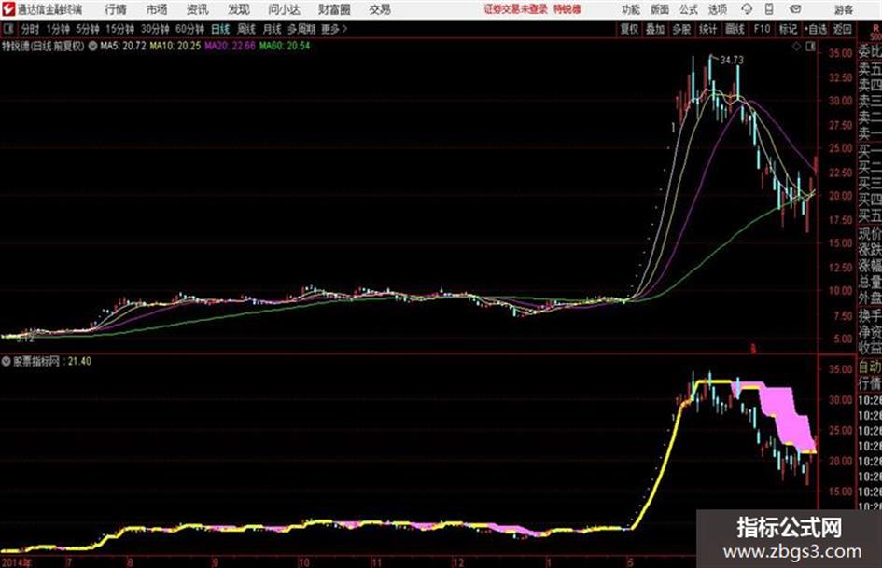Click the 多股 multi-stock button

point(681,29)
